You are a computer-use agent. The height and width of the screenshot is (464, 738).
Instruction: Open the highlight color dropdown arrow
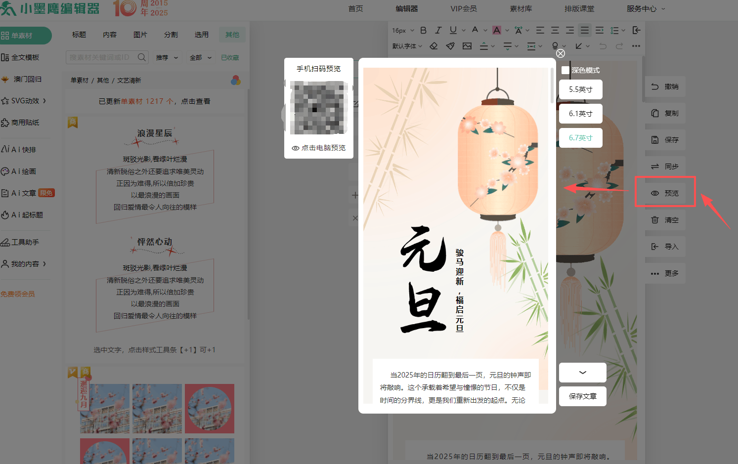point(507,30)
